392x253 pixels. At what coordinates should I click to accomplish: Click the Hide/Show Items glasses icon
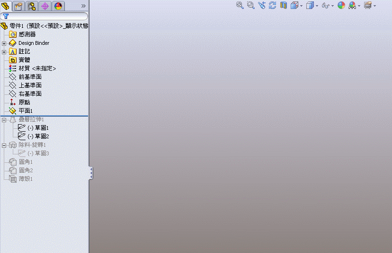pyautogui.click(x=326, y=5)
